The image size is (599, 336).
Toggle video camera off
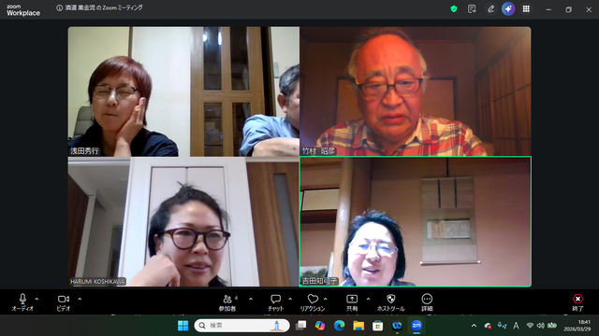point(64,302)
